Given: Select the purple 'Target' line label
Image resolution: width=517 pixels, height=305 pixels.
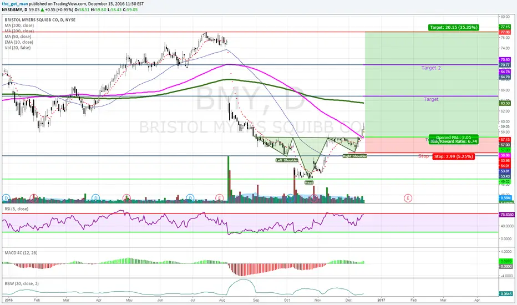Looking at the screenshot, I should [431, 99].
